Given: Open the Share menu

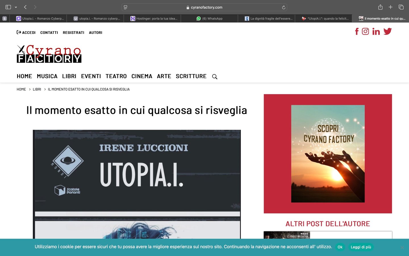Looking at the screenshot, I should (380, 7).
